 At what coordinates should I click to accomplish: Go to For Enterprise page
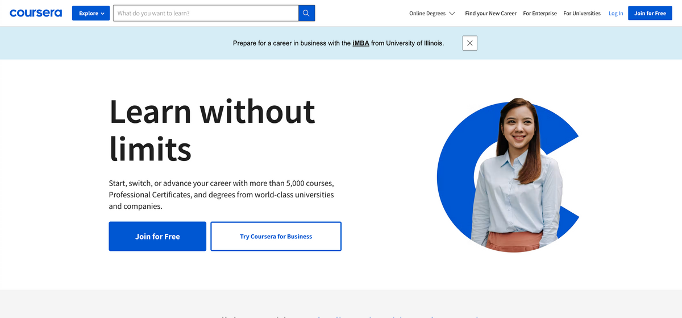click(540, 13)
